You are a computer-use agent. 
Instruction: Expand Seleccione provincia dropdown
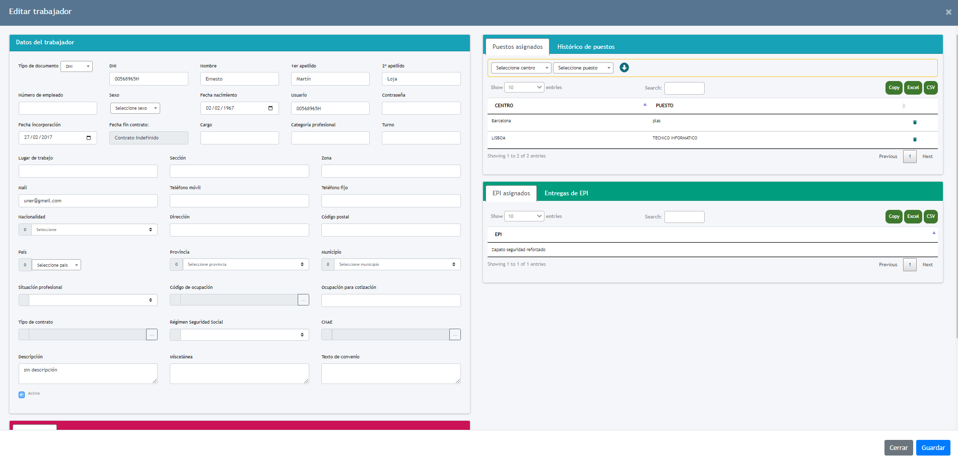tap(245, 264)
